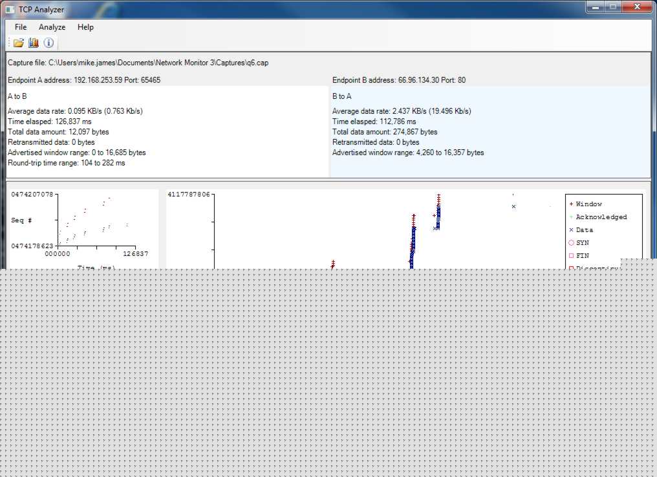The height and width of the screenshot is (477, 657).
Task: Click Average data rate 0.095 KB/s line
Action: pyautogui.click(x=75, y=111)
